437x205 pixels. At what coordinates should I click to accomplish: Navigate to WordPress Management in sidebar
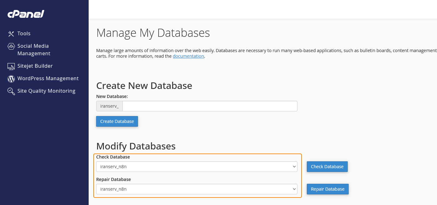tap(48, 78)
